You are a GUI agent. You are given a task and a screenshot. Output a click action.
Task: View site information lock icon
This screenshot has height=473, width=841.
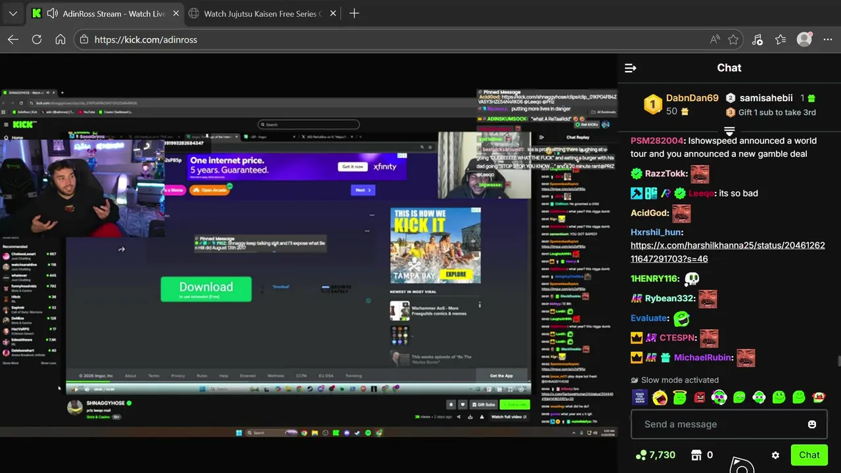[x=83, y=39]
